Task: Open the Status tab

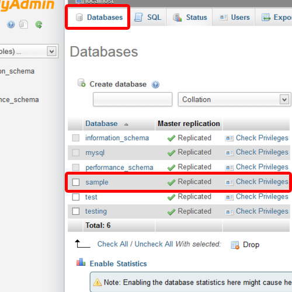Action: click(190, 18)
